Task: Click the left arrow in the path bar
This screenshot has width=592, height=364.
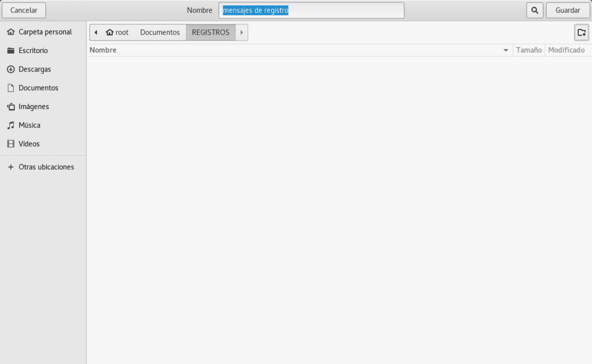Action: pyautogui.click(x=95, y=32)
